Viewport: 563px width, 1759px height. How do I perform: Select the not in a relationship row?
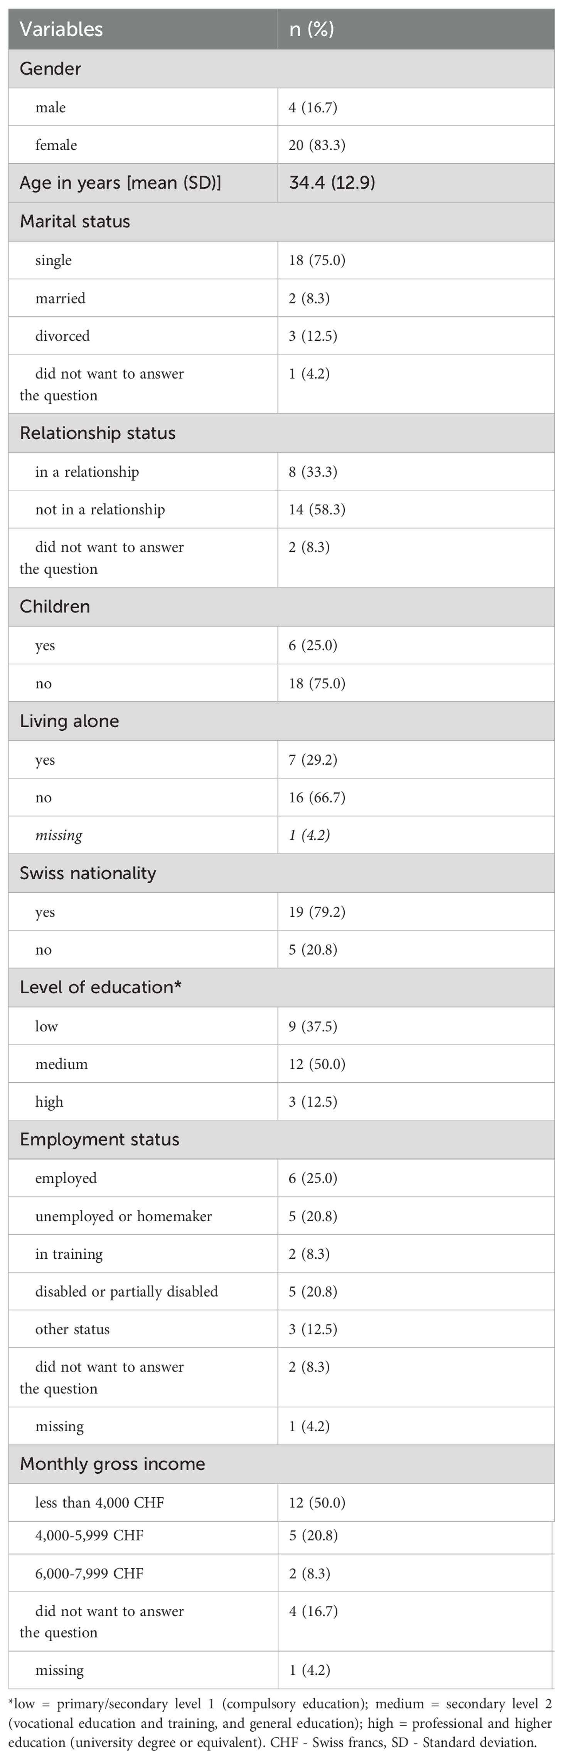pos(281,510)
